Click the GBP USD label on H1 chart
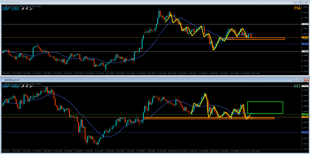The height and width of the screenshot is (154, 310). (x=11, y=86)
